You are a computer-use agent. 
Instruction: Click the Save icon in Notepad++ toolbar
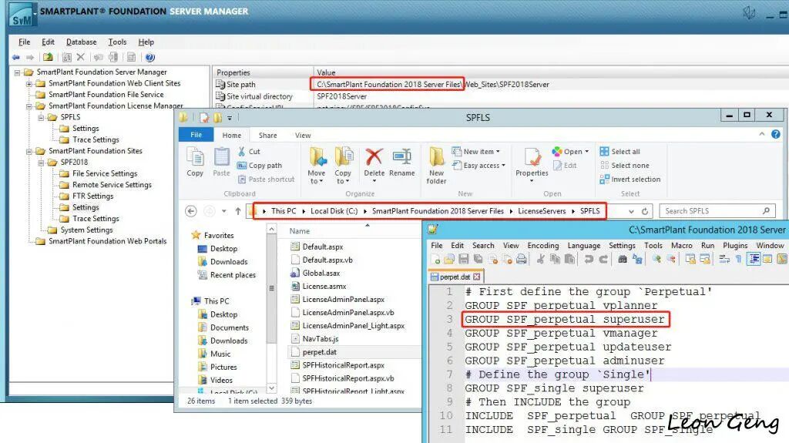point(463,260)
